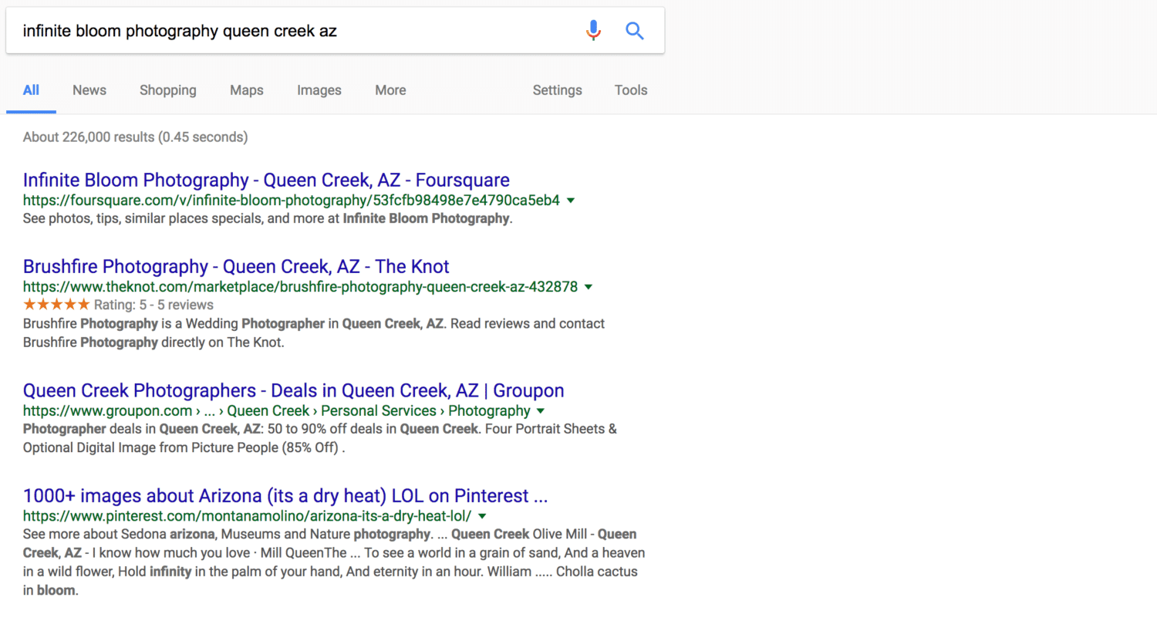Image resolution: width=1157 pixels, height=621 pixels.
Task: Open the Images tab
Action: coord(319,90)
